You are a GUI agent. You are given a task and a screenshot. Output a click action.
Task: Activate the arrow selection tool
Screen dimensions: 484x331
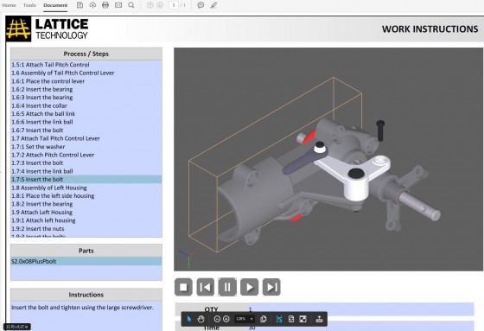189,319
